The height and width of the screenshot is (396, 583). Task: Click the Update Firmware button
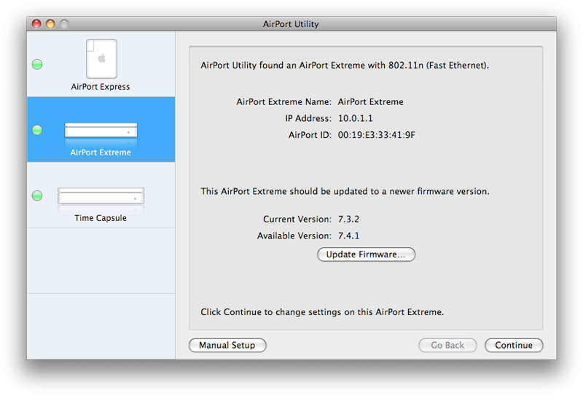[366, 255]
